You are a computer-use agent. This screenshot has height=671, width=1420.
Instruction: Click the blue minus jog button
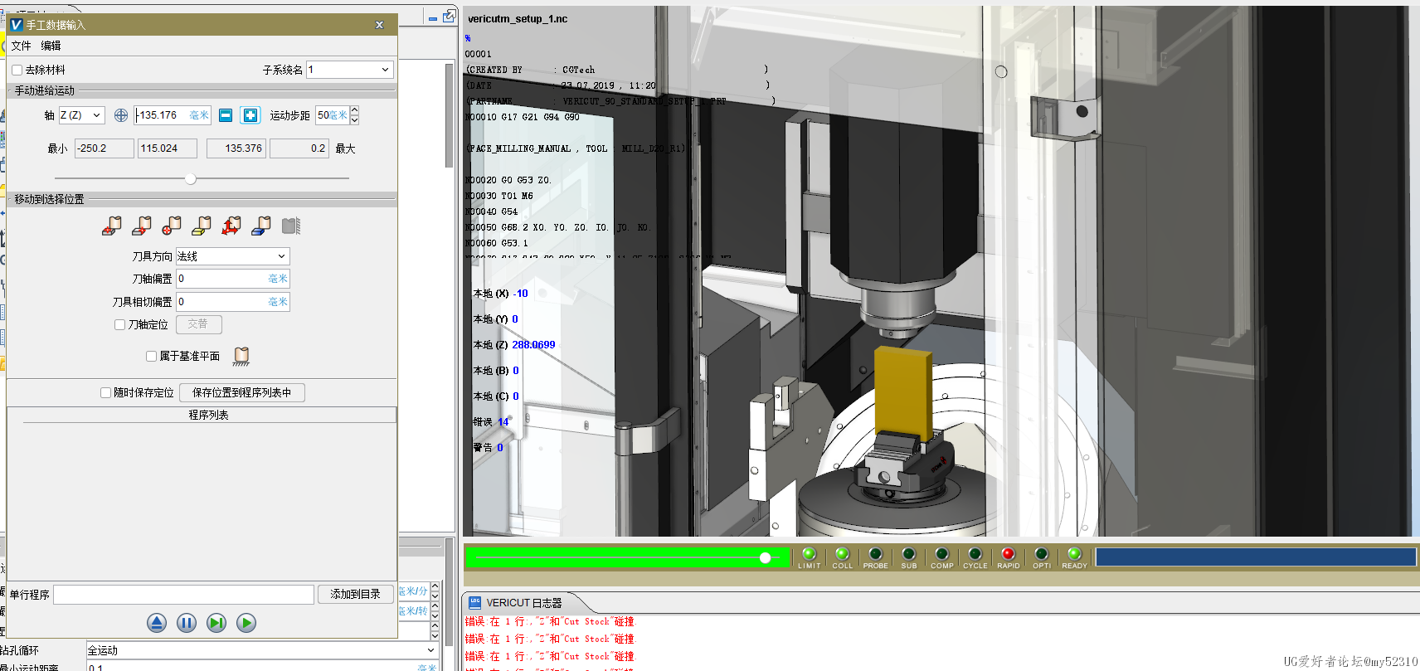(x=226, y=115)
